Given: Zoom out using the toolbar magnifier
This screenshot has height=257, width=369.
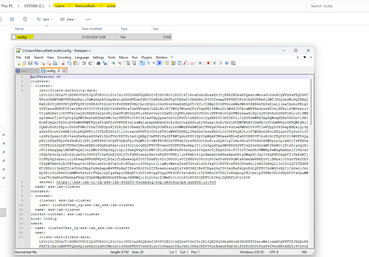Looking at the screenshot, I should click(119, 63).
